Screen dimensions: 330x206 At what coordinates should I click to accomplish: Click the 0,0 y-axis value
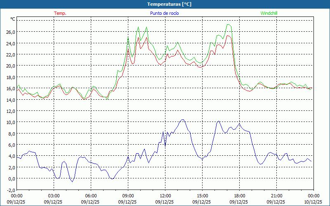[x=12, y=179]
